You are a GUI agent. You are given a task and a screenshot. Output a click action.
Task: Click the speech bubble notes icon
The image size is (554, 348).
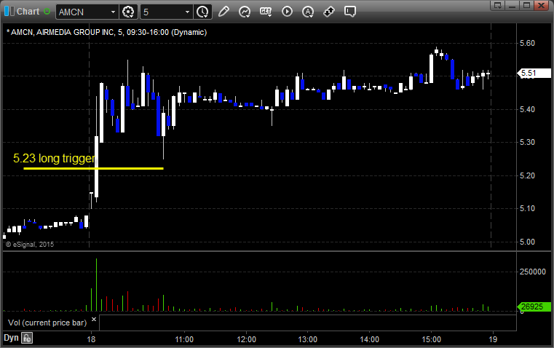pos(349,12)
